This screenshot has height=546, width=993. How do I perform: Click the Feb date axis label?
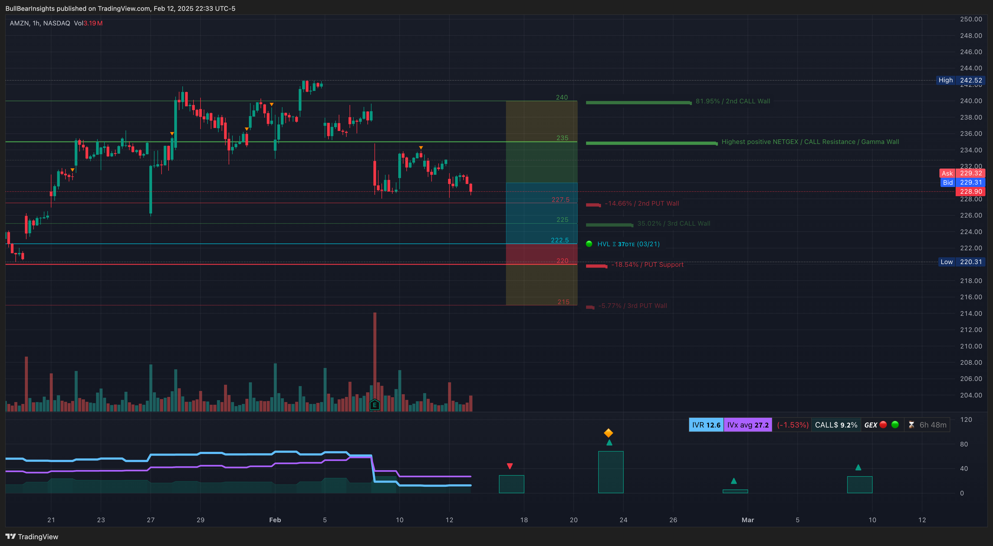pos(275,520)
